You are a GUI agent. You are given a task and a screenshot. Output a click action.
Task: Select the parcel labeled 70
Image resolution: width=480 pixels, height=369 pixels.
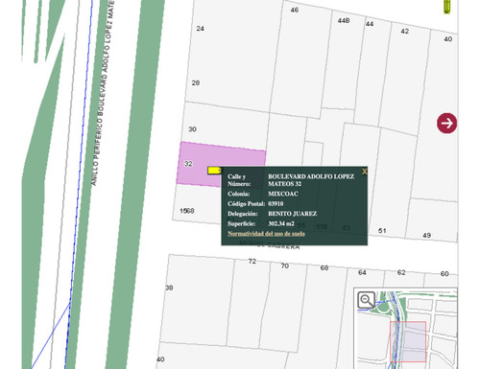coord(285,265)
